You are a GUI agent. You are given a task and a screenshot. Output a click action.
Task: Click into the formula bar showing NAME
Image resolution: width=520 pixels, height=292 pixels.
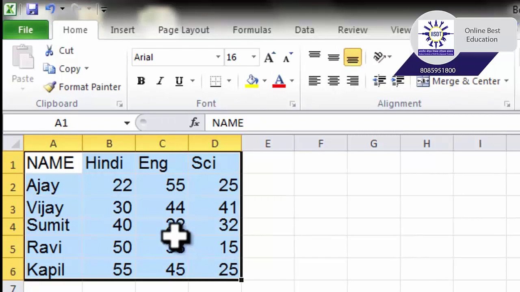(362, 123)
